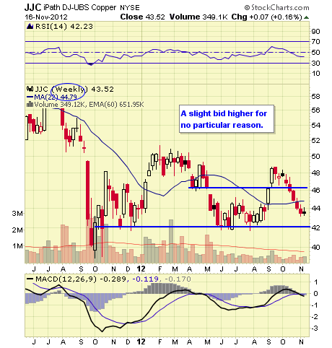332x348 pixels.
Task: Click the Volume 349.1K header value
Action: (198, 17)
